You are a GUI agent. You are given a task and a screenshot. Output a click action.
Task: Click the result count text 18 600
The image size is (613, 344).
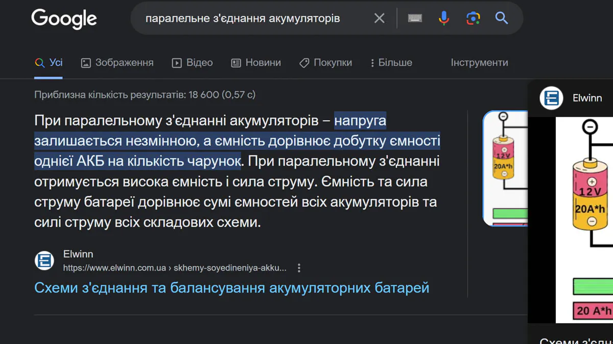click(x=145, y=94)
